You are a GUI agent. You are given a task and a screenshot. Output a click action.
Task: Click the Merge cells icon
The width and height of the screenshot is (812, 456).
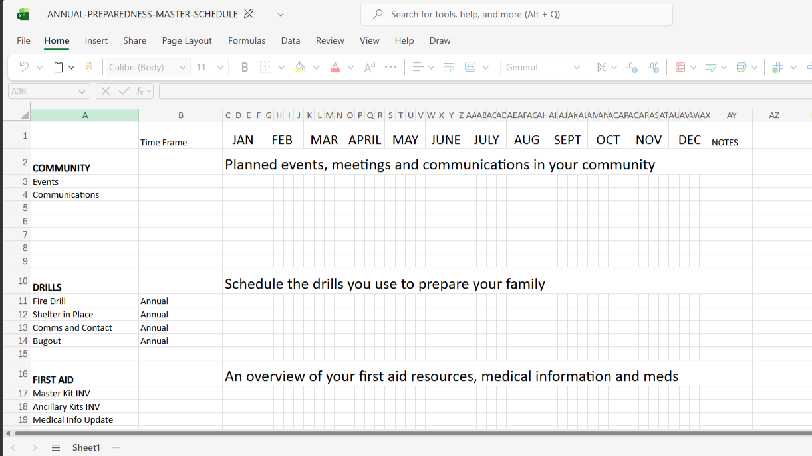470,67
